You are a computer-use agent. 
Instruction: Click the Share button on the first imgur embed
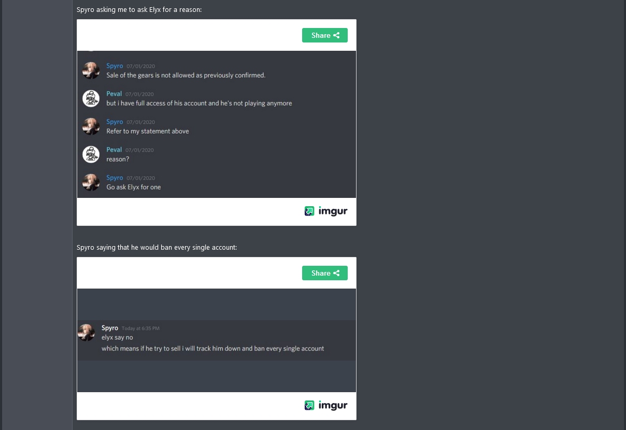pyautogui.click(x=325, y=35)
